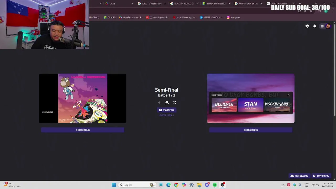This screenshot has height=189, width=336.
Task: Show hidden system tray icons
Action: click(283, 185)
